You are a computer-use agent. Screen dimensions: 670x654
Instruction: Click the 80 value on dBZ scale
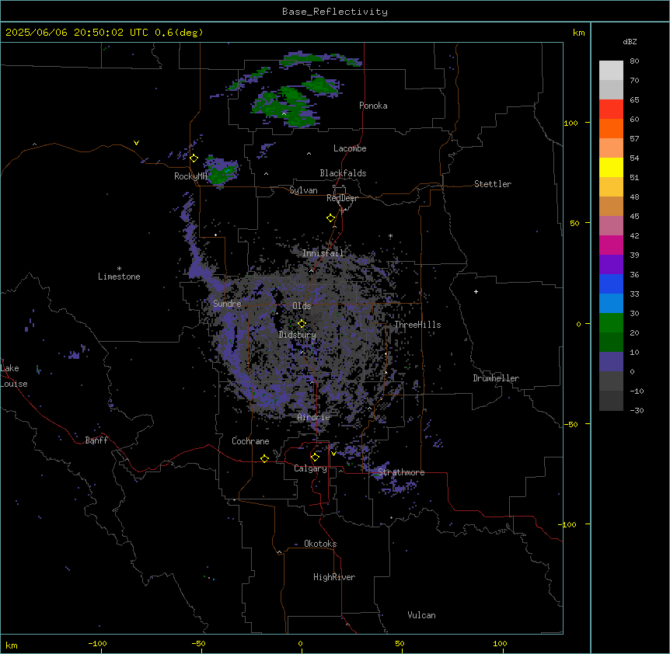click(x=634, y=61)
